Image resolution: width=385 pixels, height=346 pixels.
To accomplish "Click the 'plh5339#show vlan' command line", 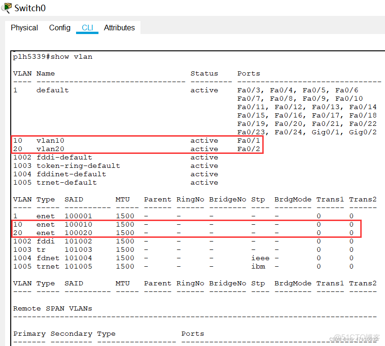I will [x=53, y=57].
